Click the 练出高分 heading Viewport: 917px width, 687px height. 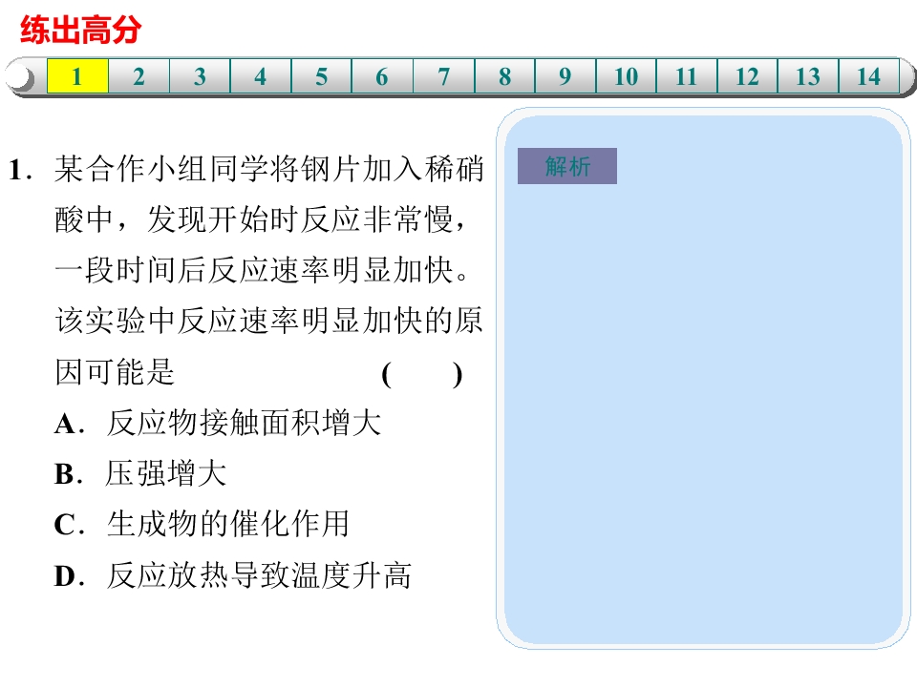80,30
